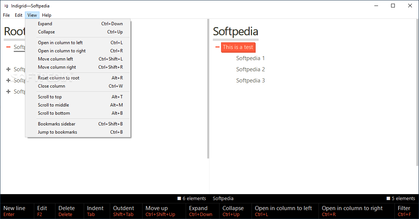Click the Move up button
419x219 pixels.
tap(164, 211)
